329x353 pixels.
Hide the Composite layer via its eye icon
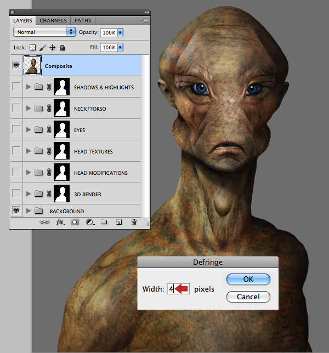coord(16,65)
